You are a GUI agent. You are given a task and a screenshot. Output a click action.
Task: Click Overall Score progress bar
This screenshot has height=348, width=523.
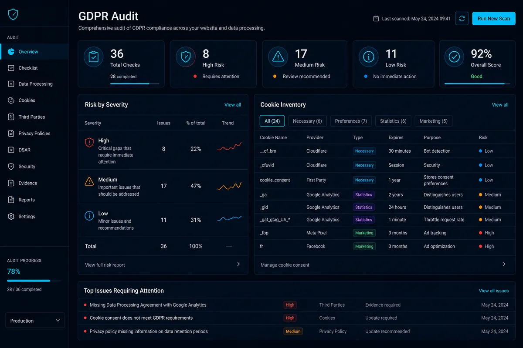click(477, 83)
